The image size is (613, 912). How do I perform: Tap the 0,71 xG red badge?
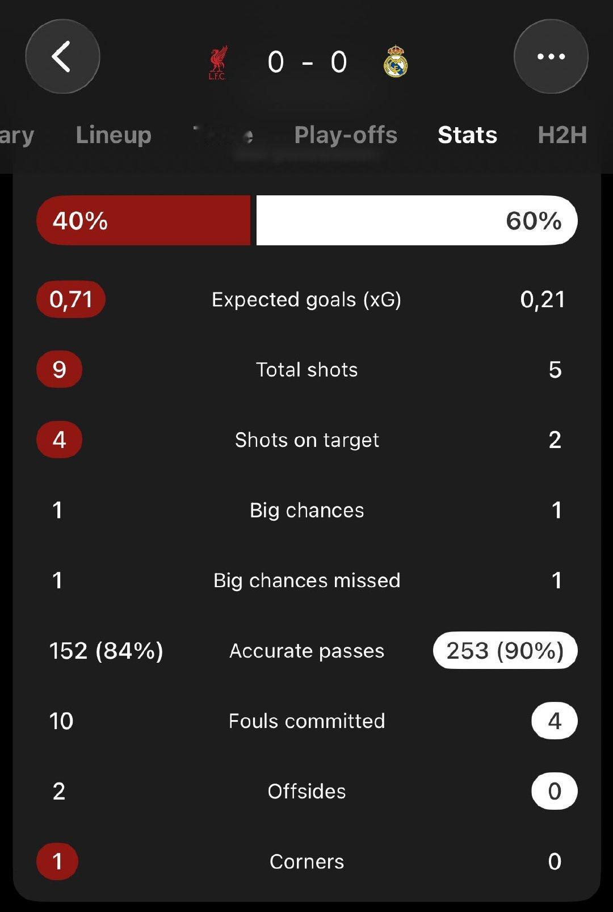[71, 299]
